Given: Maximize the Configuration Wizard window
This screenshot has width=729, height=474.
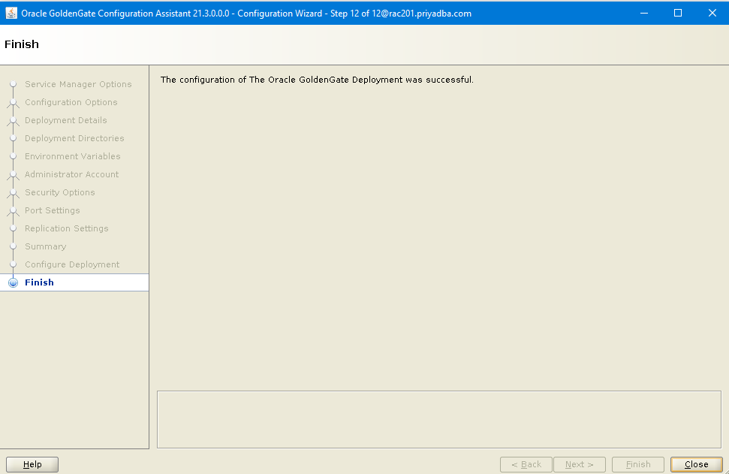Looking at the screenshot, I should [x=678, y=13].
